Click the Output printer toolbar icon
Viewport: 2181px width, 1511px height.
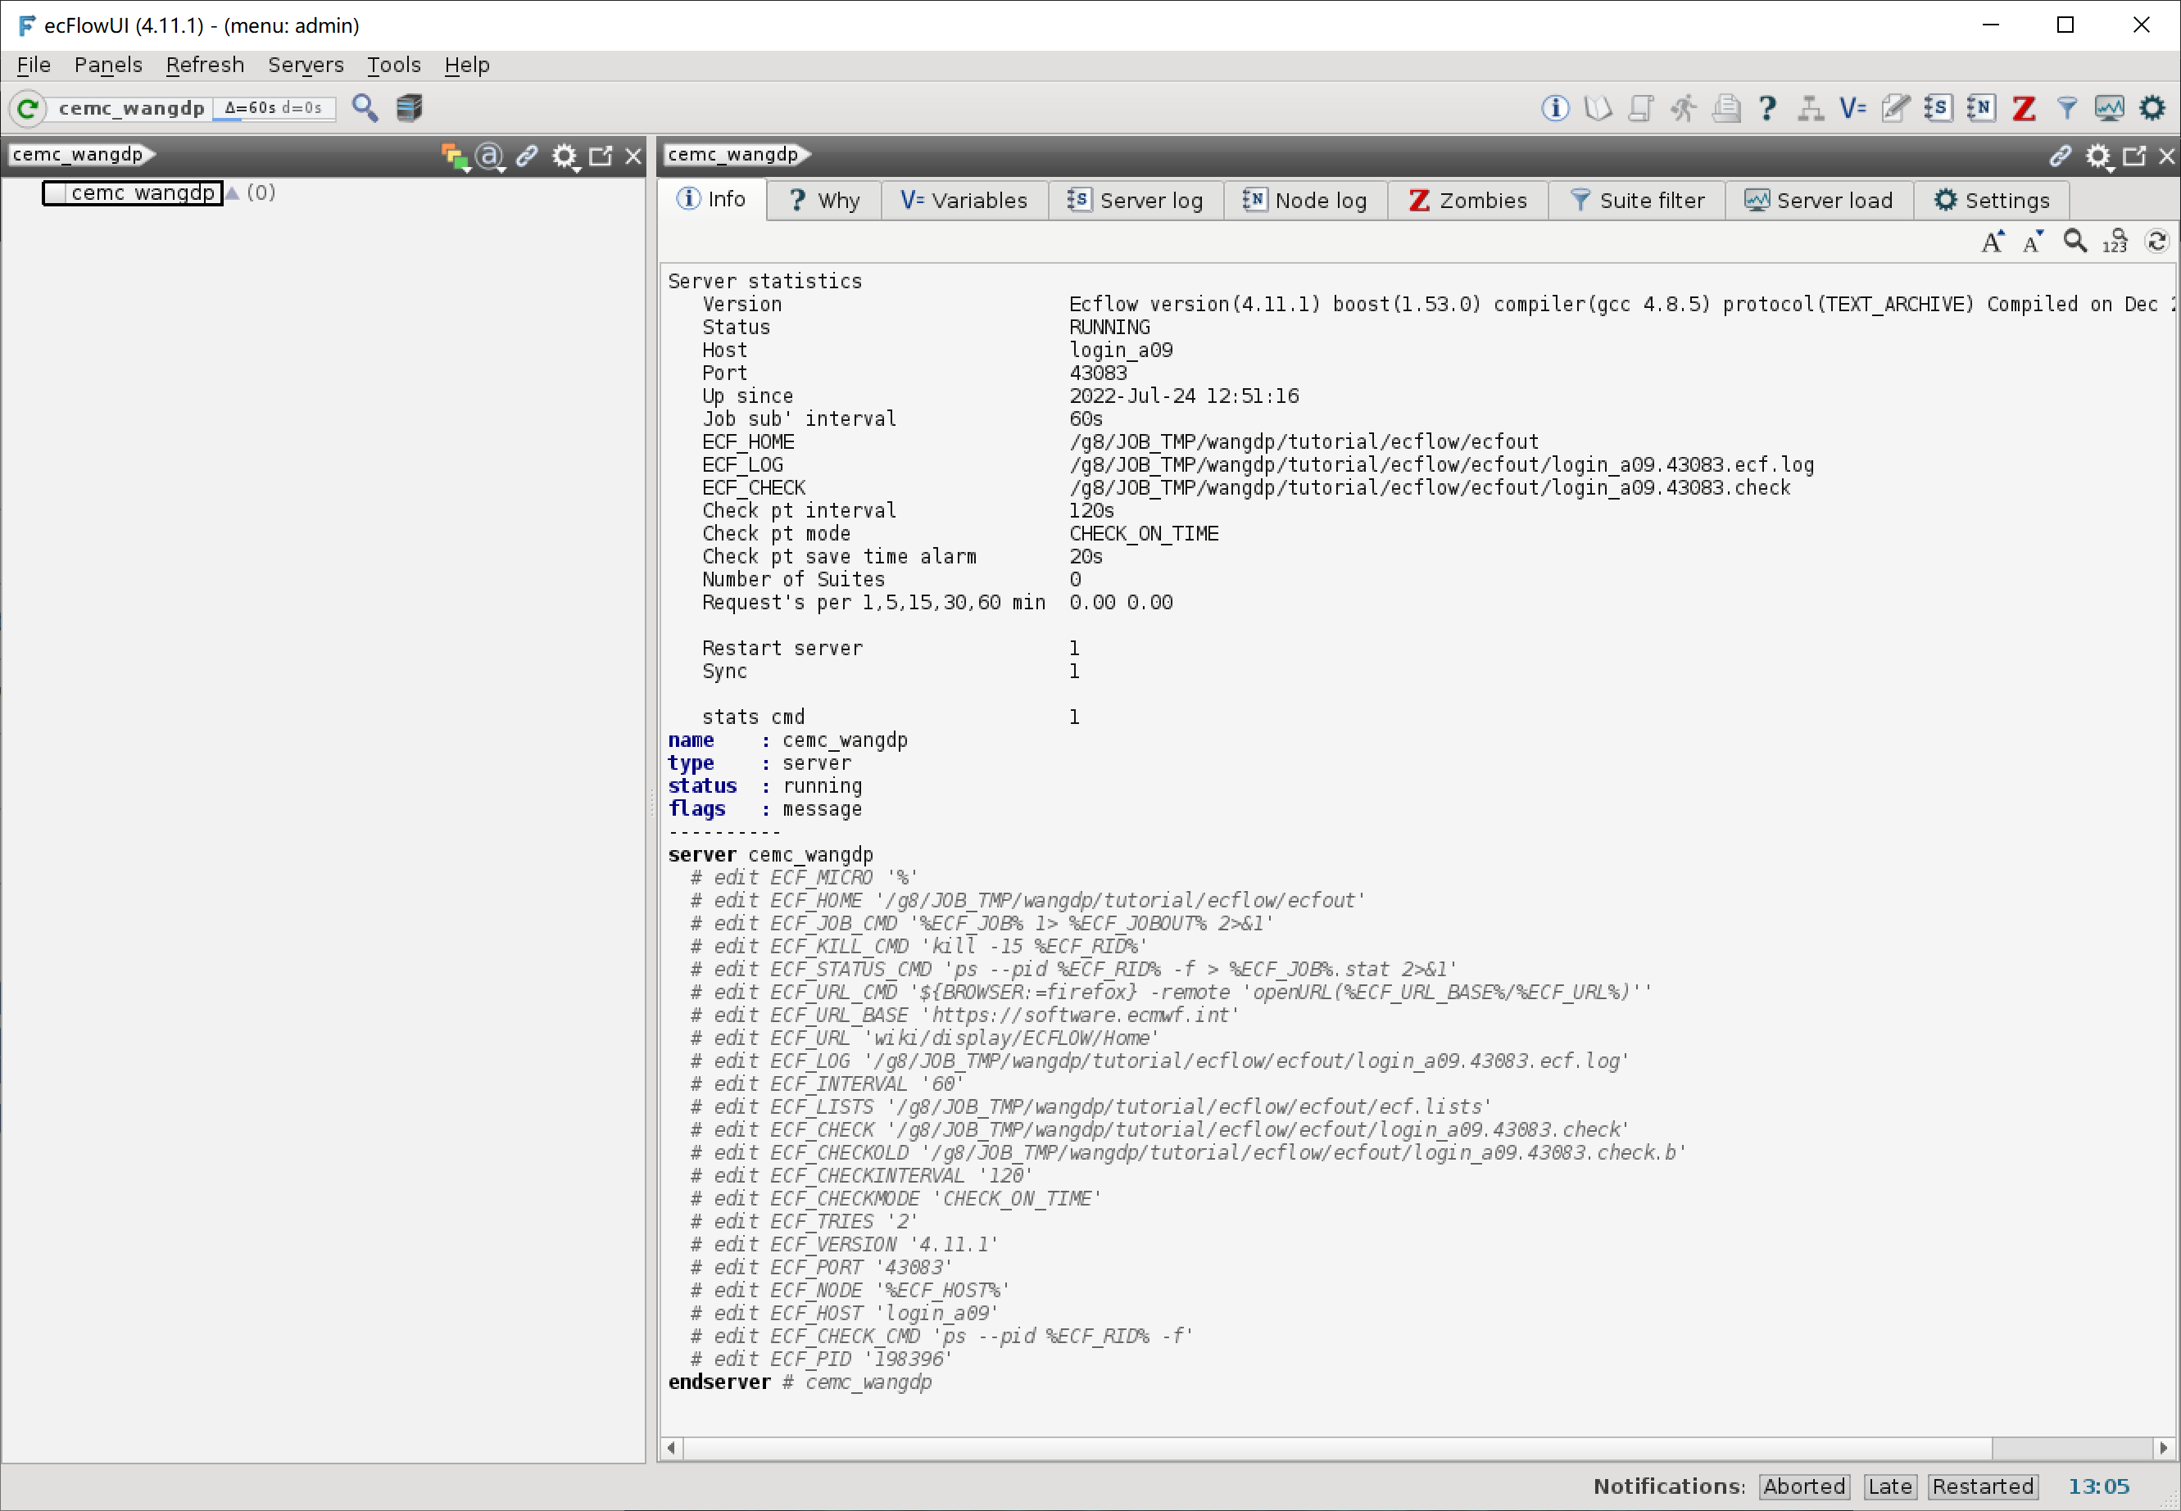1725,108
